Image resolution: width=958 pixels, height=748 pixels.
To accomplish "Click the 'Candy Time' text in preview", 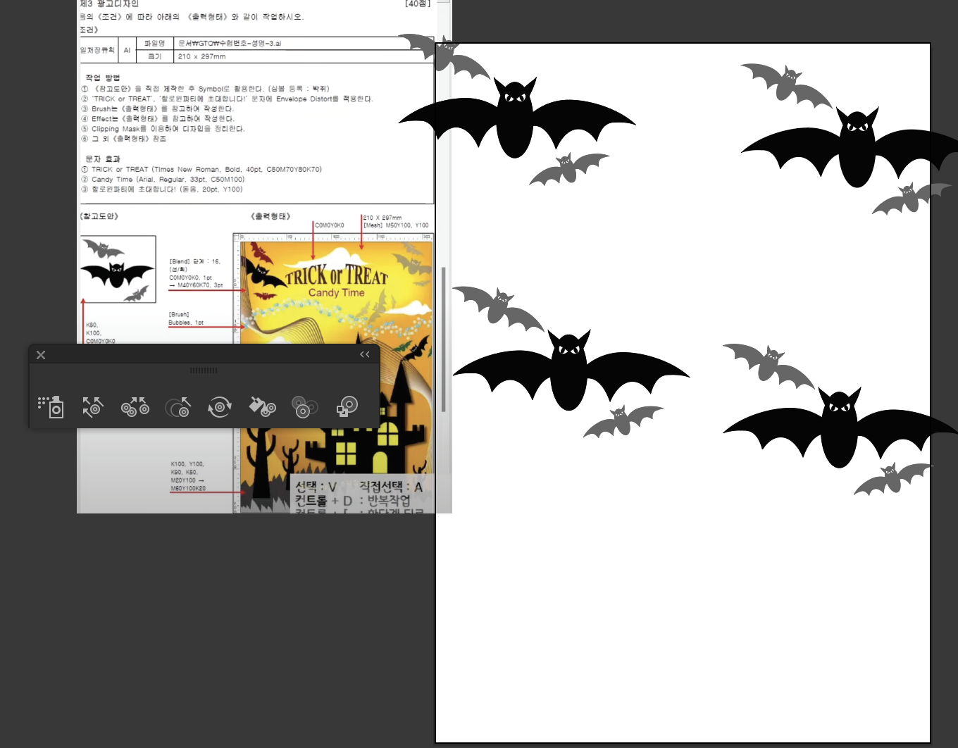I will (x=337, y=293).
